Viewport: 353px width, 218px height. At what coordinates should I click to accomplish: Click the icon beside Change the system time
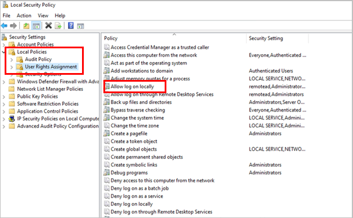tap(106, 118)
